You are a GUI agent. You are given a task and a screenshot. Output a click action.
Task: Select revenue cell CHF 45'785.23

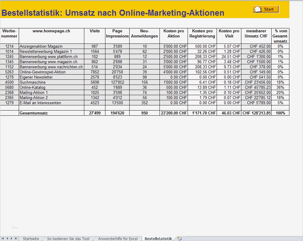(x=256, y=87)
